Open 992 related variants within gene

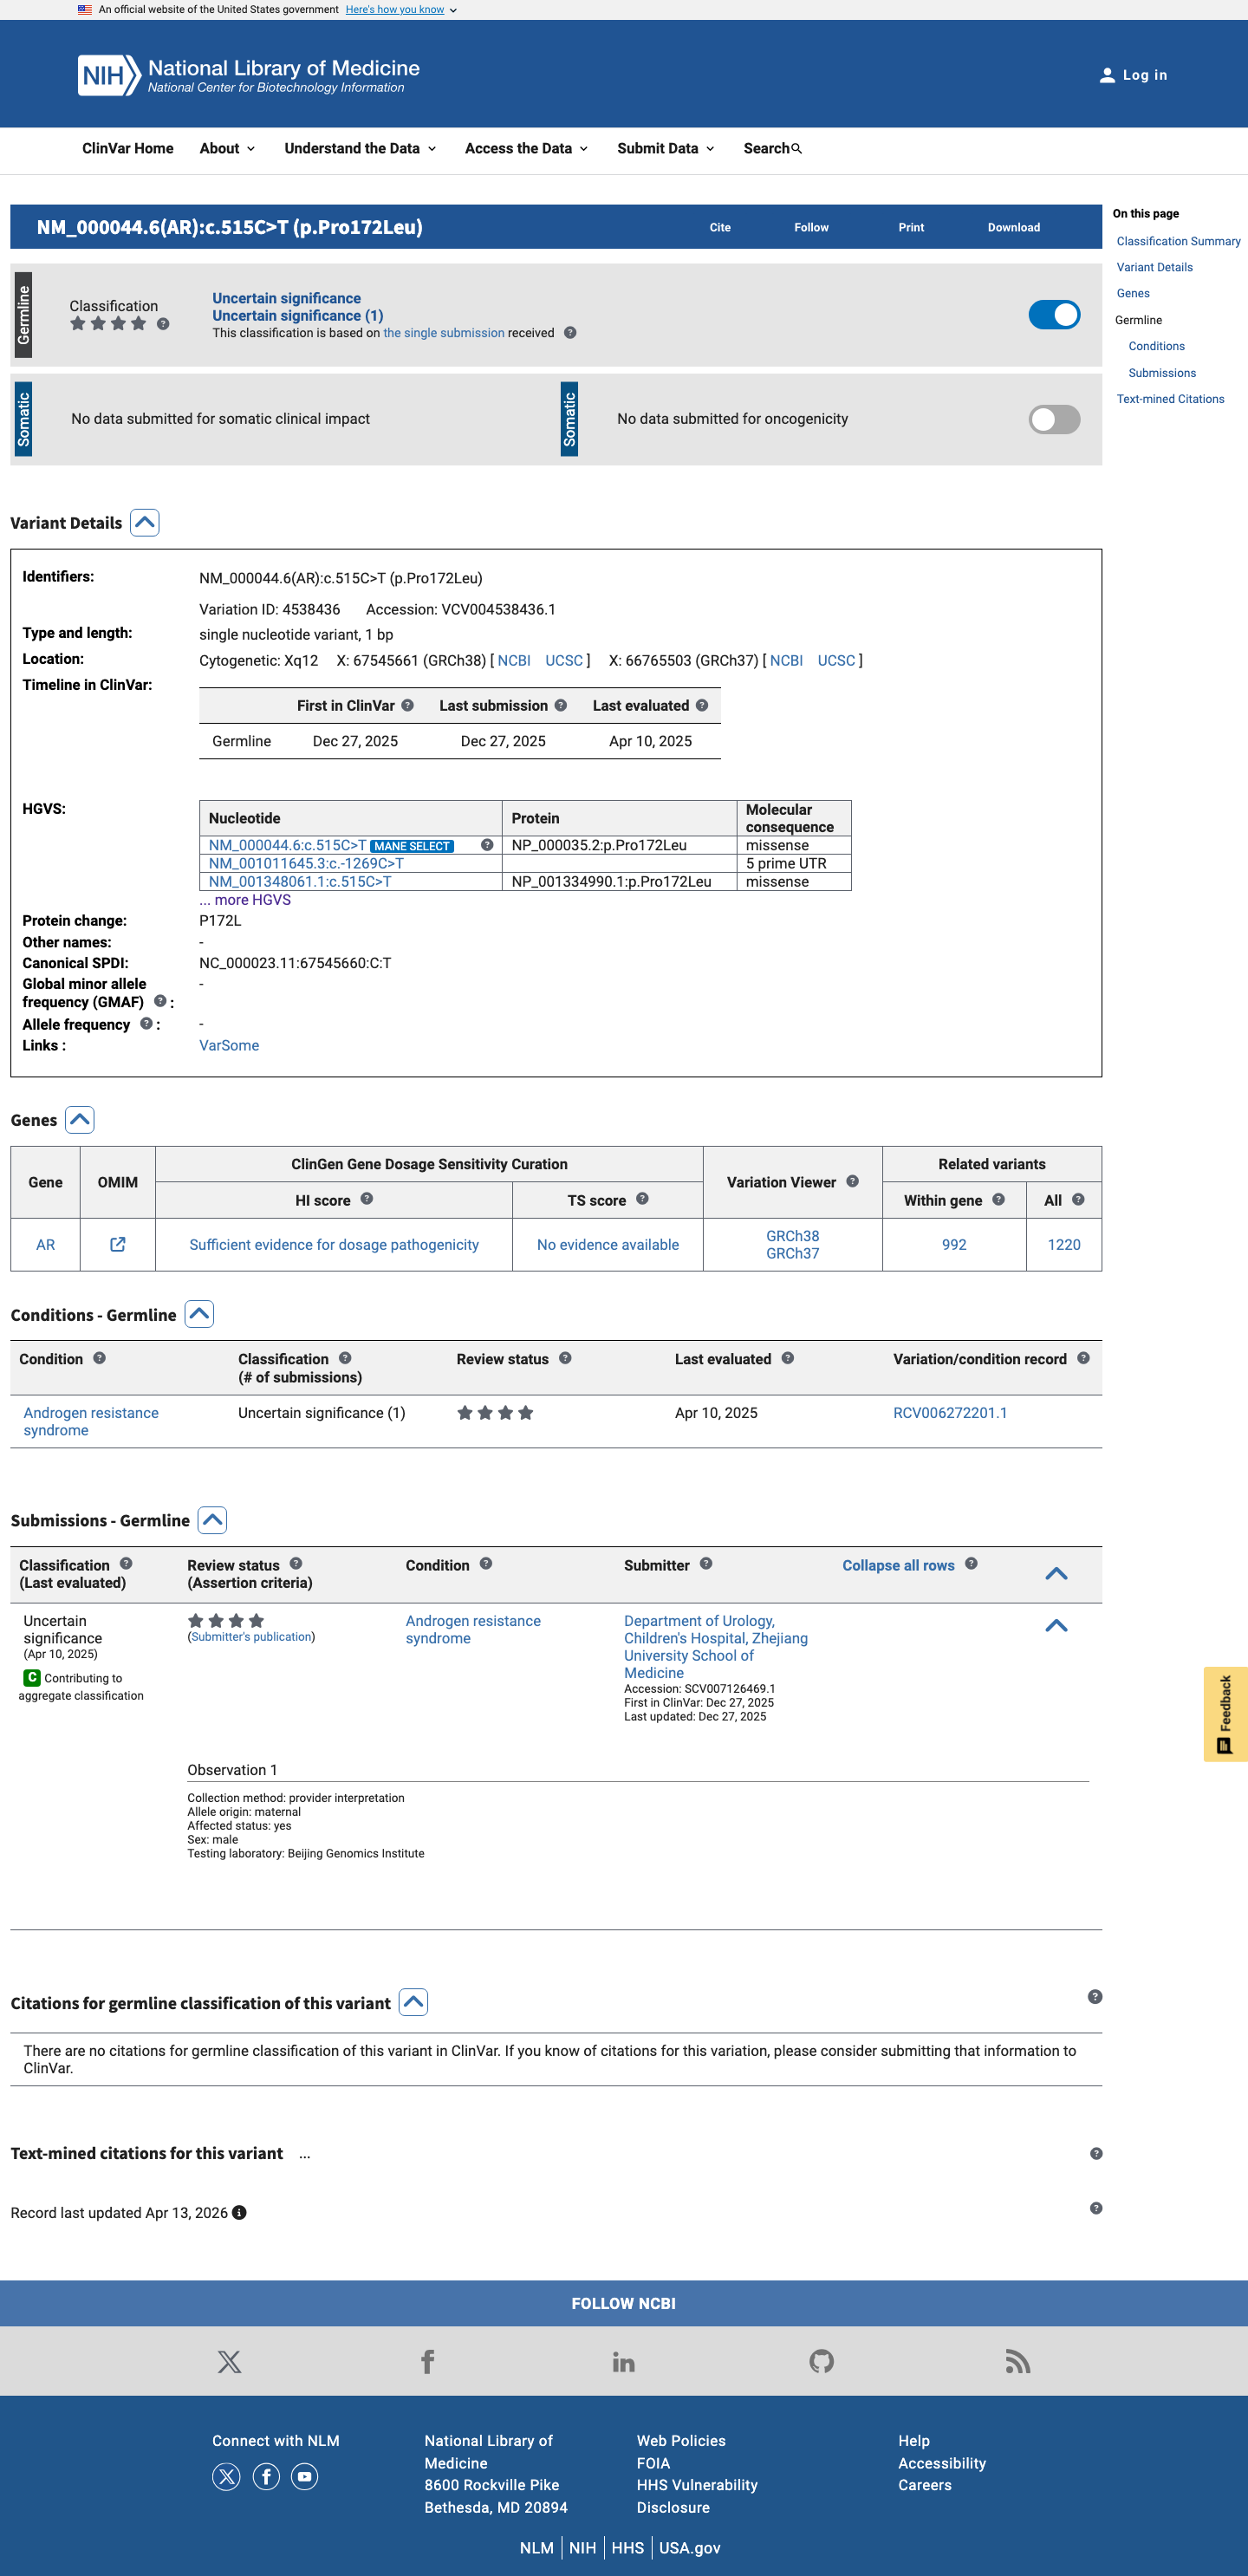(x=954, y=1244)
